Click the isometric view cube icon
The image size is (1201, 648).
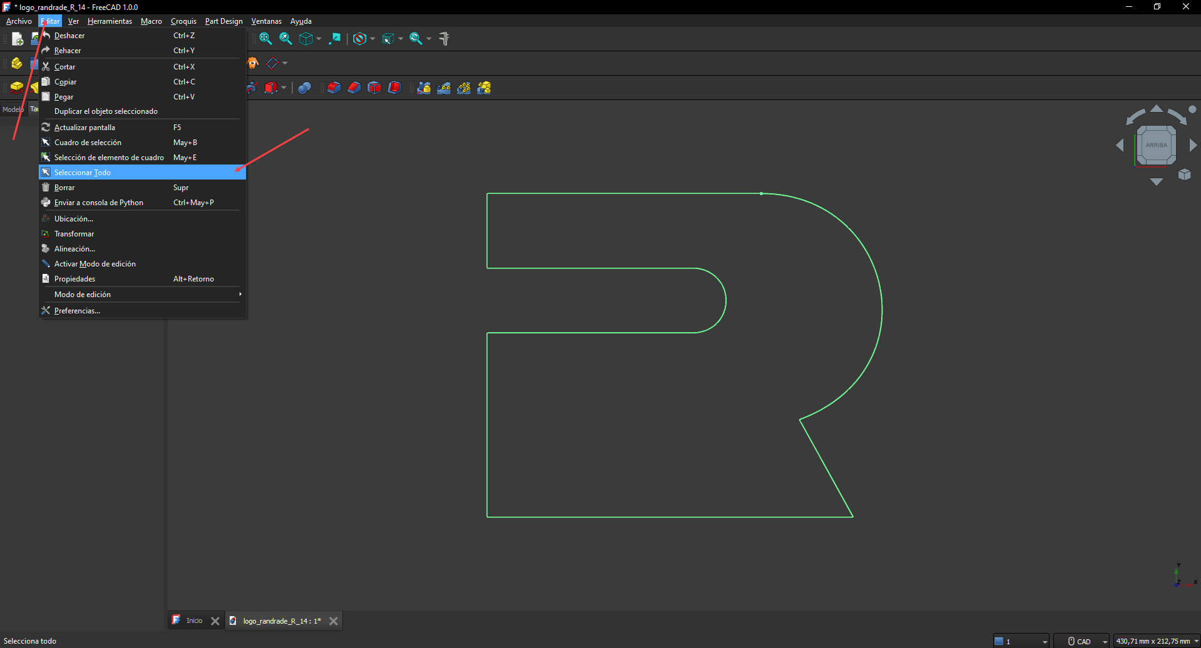pyautogui.click(x=306, y=39)
